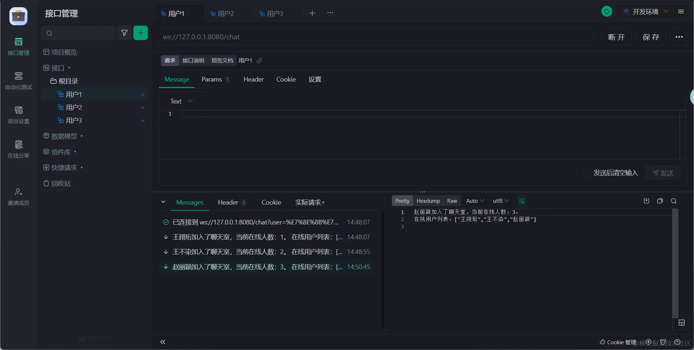694x350 pixels.
Task: Select the Pretty view mode
Action: coord(402,201)
